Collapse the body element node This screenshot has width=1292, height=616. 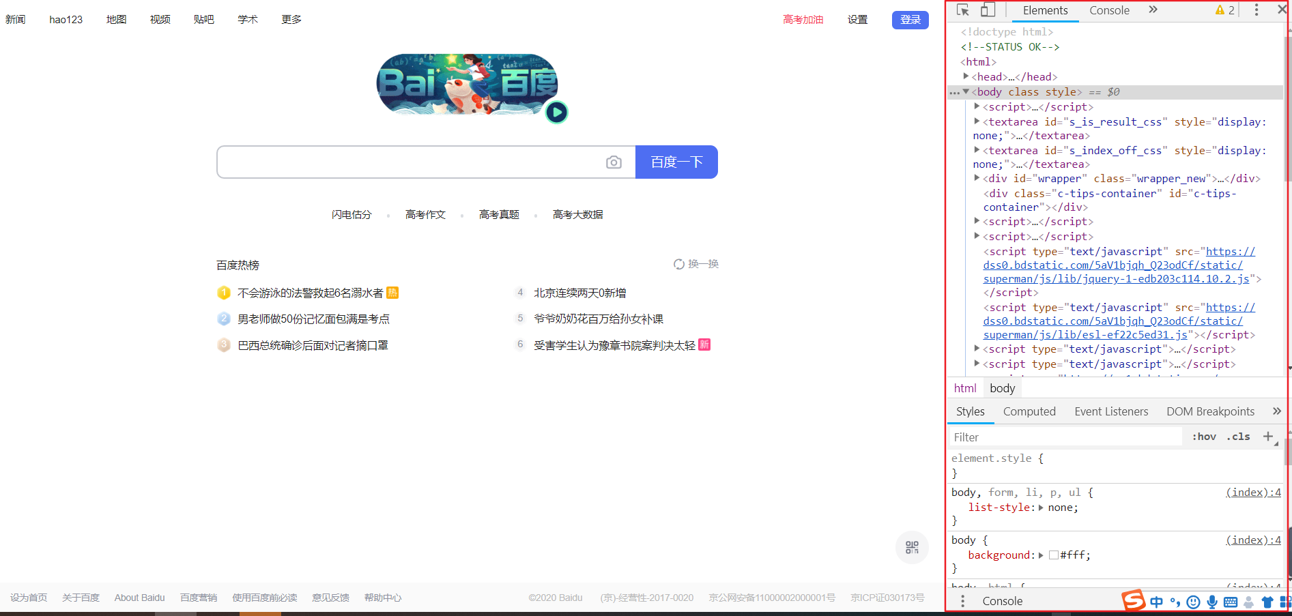pos(966,91)
